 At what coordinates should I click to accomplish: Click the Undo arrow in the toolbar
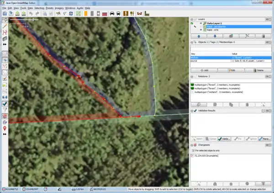31,14
